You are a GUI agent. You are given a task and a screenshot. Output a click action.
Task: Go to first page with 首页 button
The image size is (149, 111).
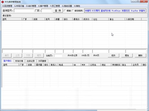coord(7,55)
